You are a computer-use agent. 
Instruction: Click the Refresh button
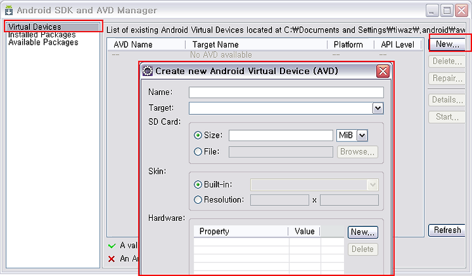(447, 231)
